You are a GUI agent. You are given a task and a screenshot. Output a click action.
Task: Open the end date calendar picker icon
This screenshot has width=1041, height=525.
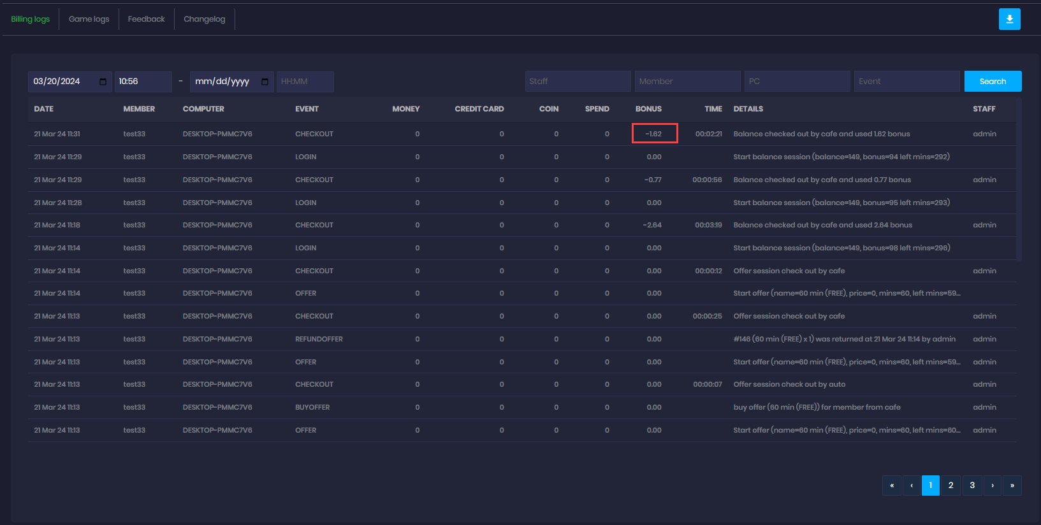click(265, 82)
